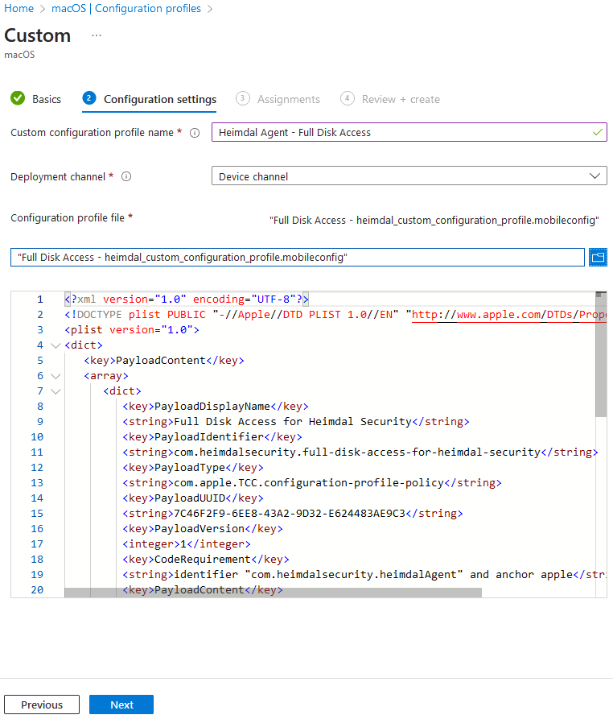Click info icon next to Deployment channel

(126, 176)
